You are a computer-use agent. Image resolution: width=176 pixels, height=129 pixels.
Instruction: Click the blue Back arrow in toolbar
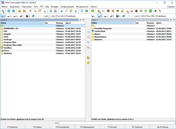coord(9,11)
